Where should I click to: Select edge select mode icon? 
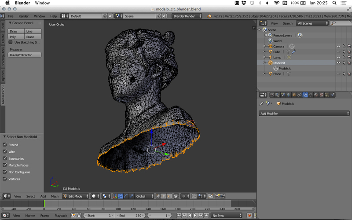(x=164, y=196)
